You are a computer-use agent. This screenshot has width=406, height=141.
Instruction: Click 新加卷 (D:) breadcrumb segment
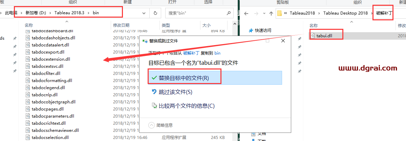coord(35,13)
